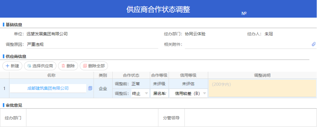Click the 选择供应商 button

point(40,66)
